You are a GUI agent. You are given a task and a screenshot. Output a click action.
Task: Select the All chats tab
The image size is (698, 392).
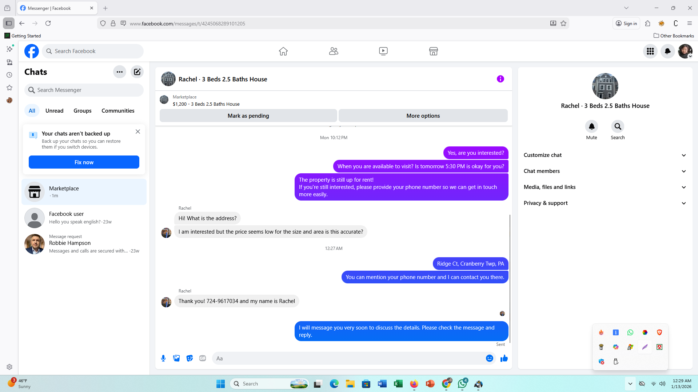[x=32, y=111]
